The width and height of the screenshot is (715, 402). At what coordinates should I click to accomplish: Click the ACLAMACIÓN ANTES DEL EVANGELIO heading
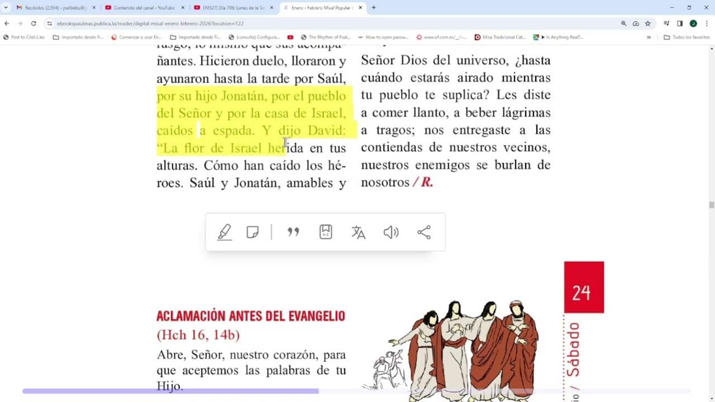click(x=251, y=316)
